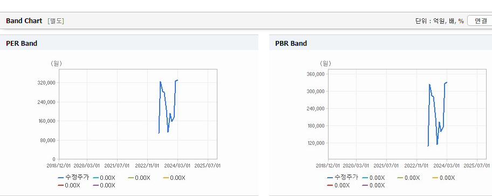Toggle teal 0.00X legend entry in PBR Band chart
This screenshot has width=492, height=196.
pyautogui.click(x=373, y=178)
